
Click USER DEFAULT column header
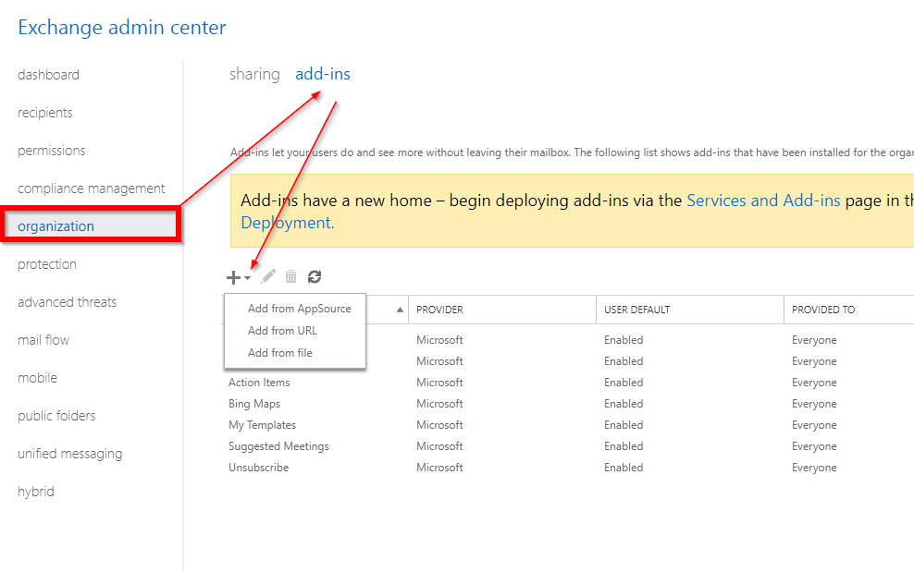636,310
